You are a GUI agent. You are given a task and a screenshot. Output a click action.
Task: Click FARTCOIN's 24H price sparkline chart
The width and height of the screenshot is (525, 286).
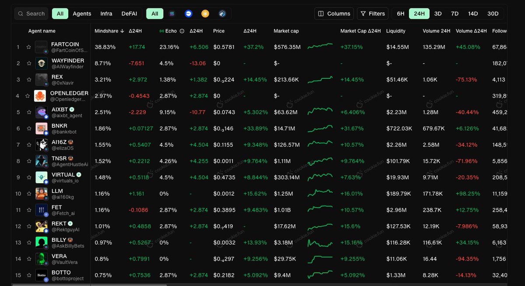coord(320,47)
